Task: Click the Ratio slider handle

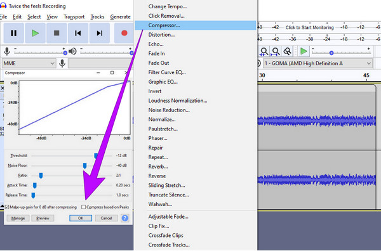Action: 41,176
